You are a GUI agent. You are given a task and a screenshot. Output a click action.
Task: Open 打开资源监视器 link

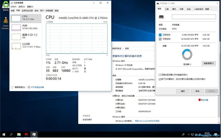pyautogui.click(x=37, y=87)
